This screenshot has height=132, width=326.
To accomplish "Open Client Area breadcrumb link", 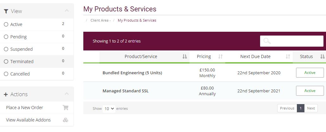I will click(99, 20).
